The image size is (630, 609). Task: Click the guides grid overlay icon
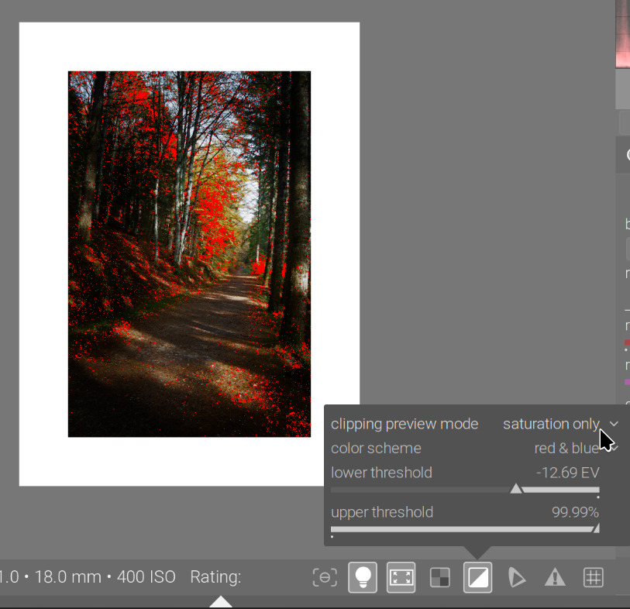pyautogui.click(x=593, y=577)
